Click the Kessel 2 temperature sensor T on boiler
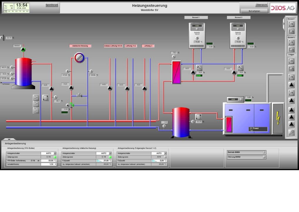 (x=238, y=38)
